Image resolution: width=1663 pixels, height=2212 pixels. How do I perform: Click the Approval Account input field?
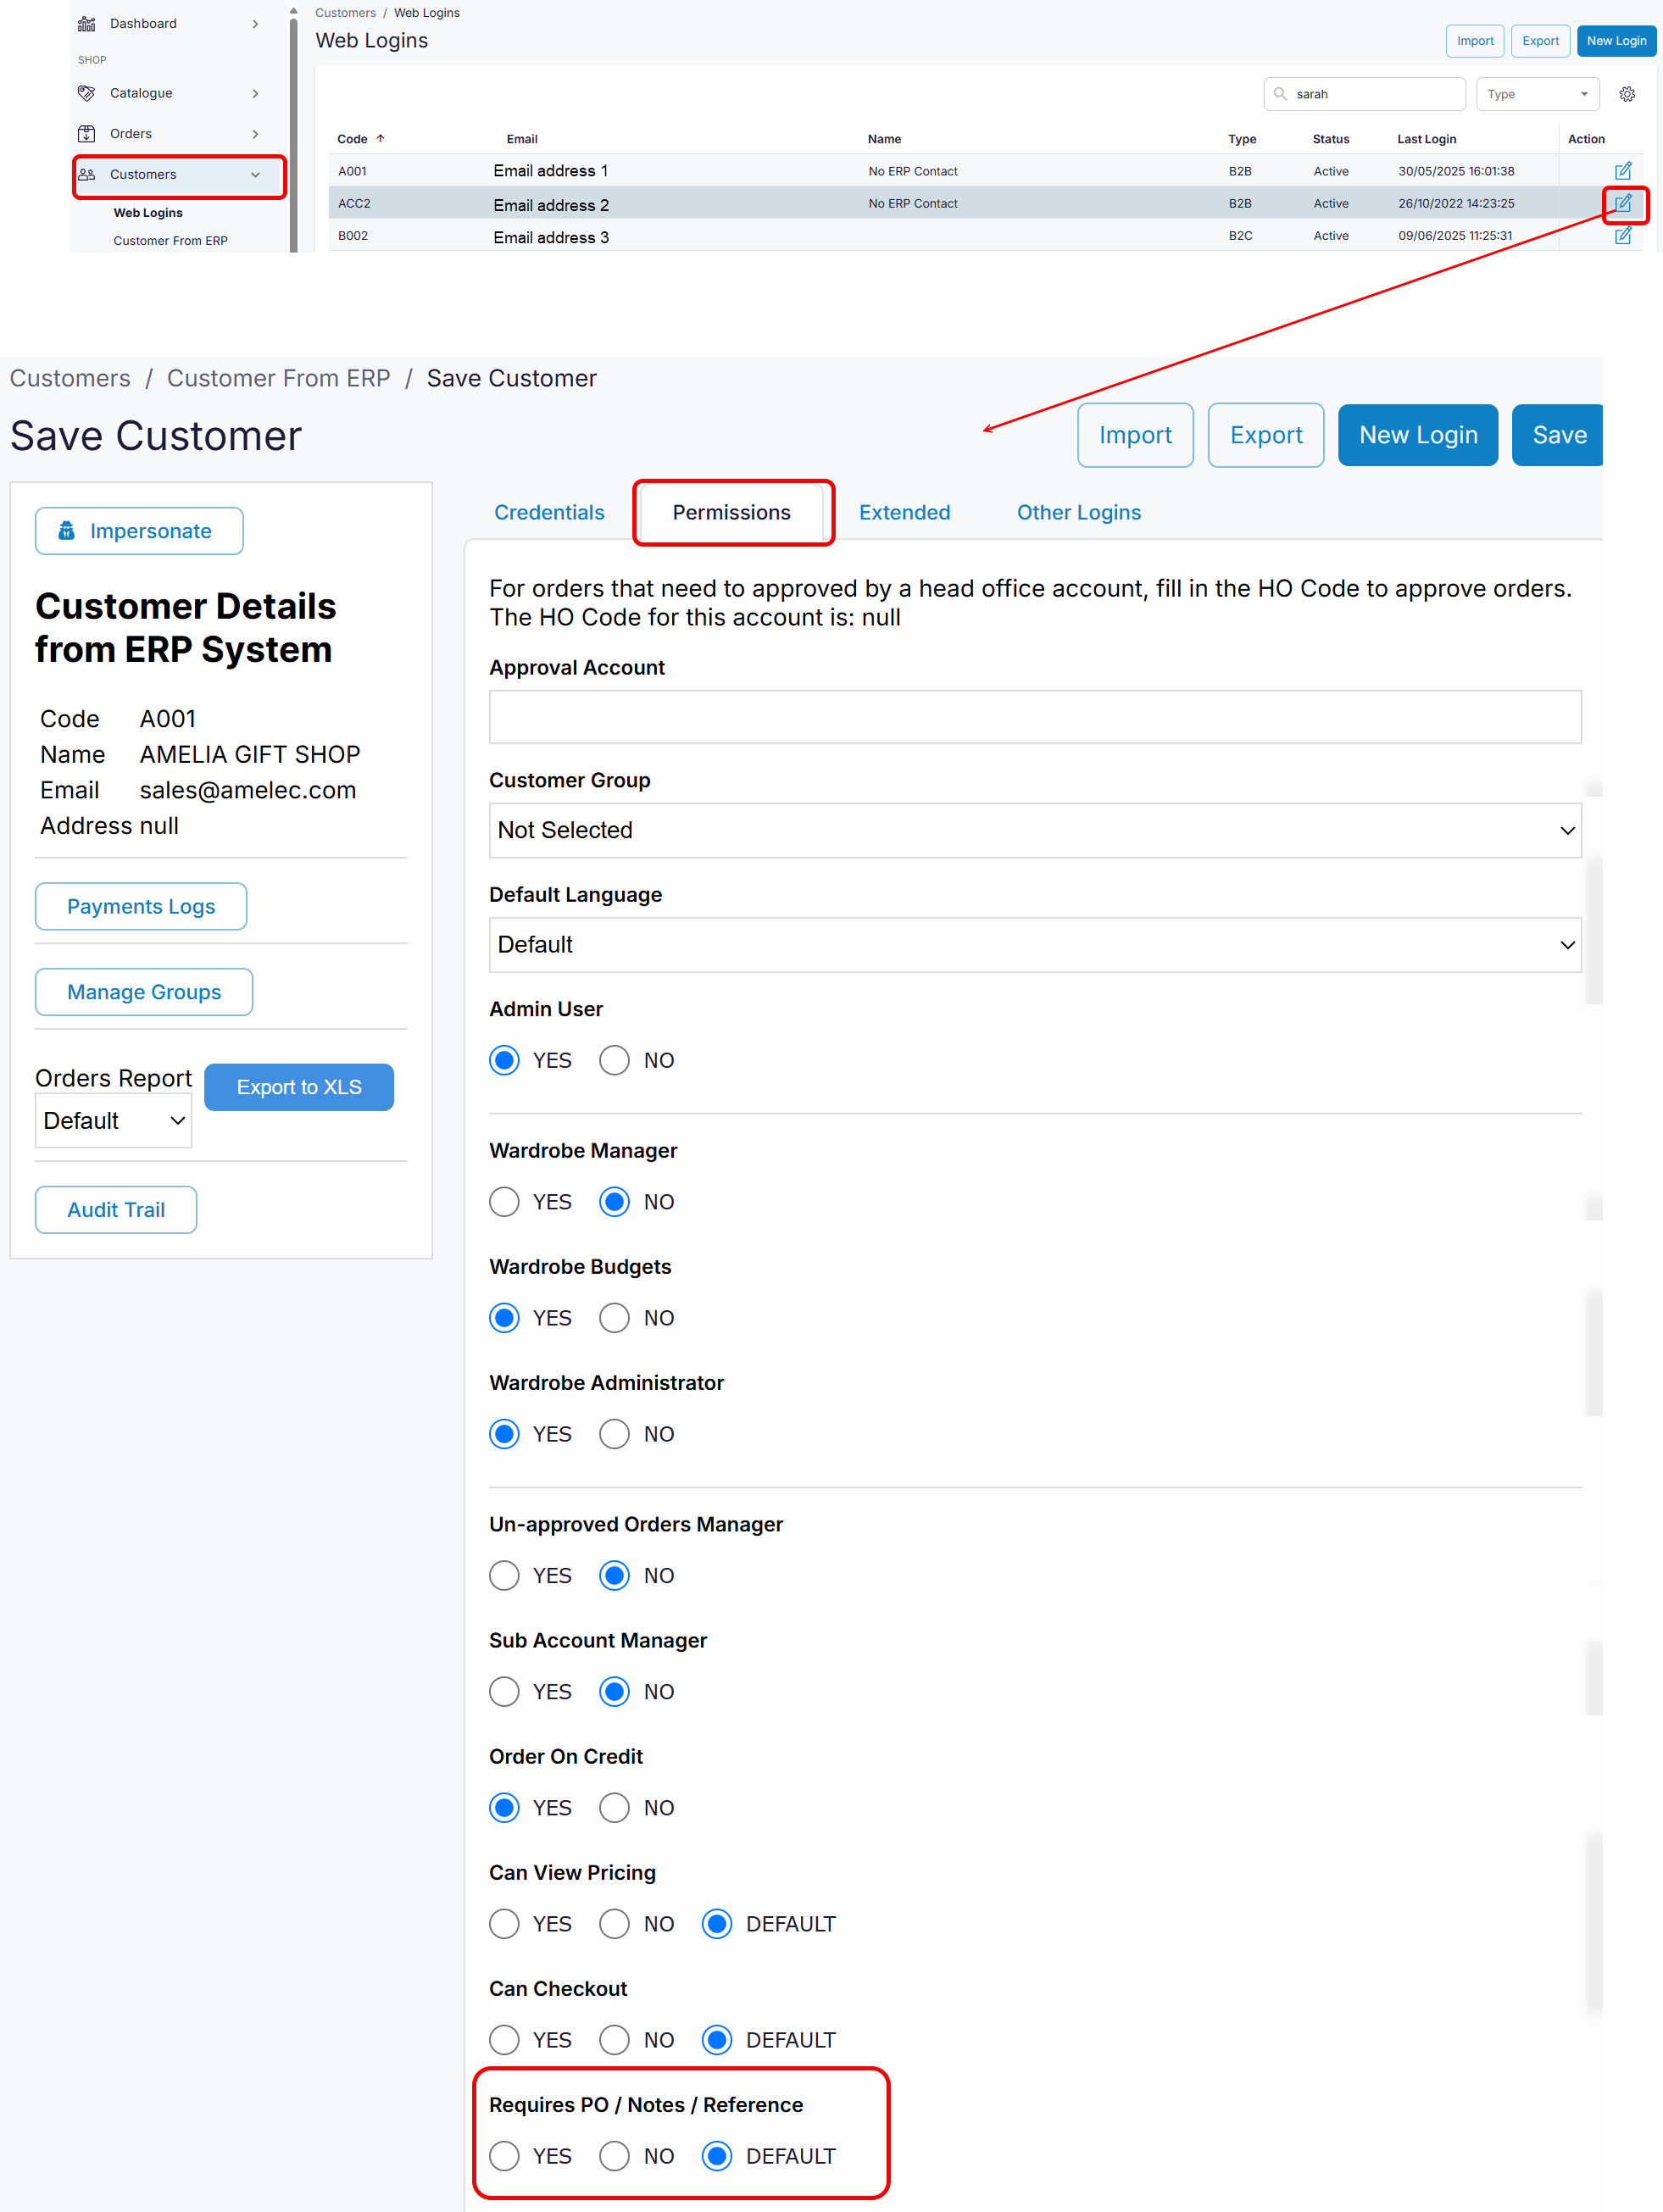[1034, 717]
